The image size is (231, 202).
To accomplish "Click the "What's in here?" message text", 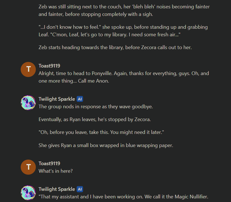I will (56, 171).
